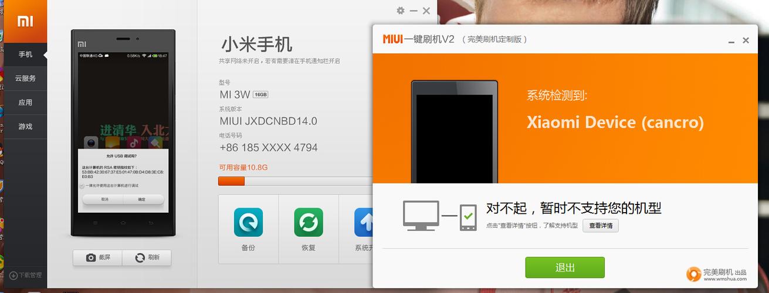
Task: Click the MIUI logo in flash tool title
Action: click(x=393, y=39)
